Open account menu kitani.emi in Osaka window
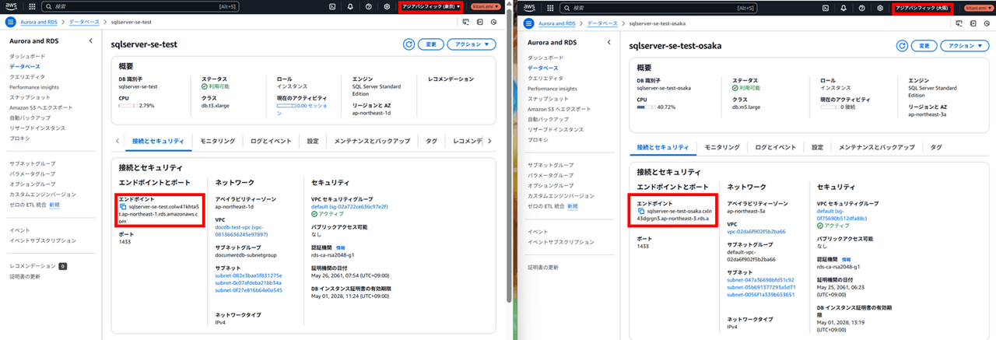996x340 pixels. (978, 6)
